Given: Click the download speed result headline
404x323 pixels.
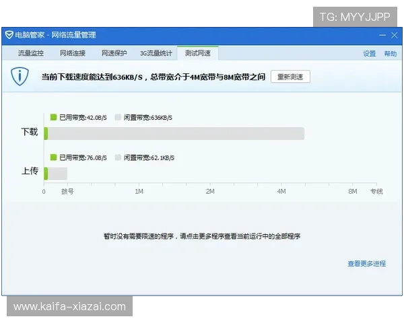Looking at the screenshot, I should coord(154,77).
